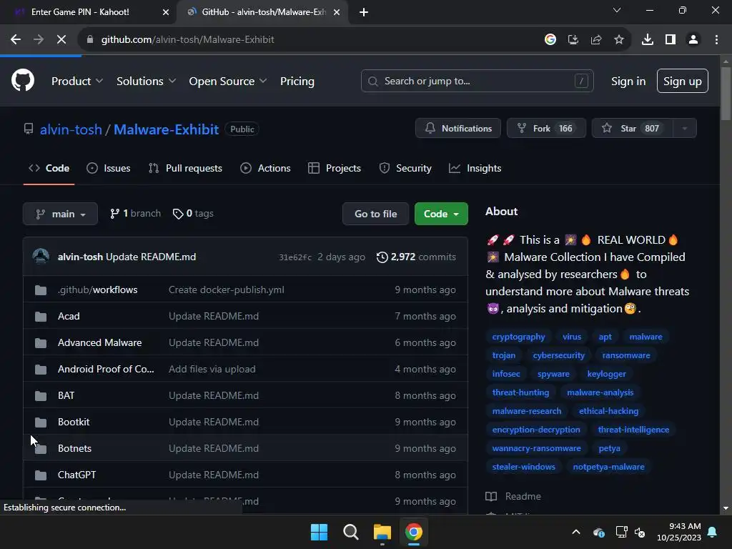Click Chrome icon in taskbar
Image resolution: width=732 pixels, height=549 pixels.
pos(414,532)
